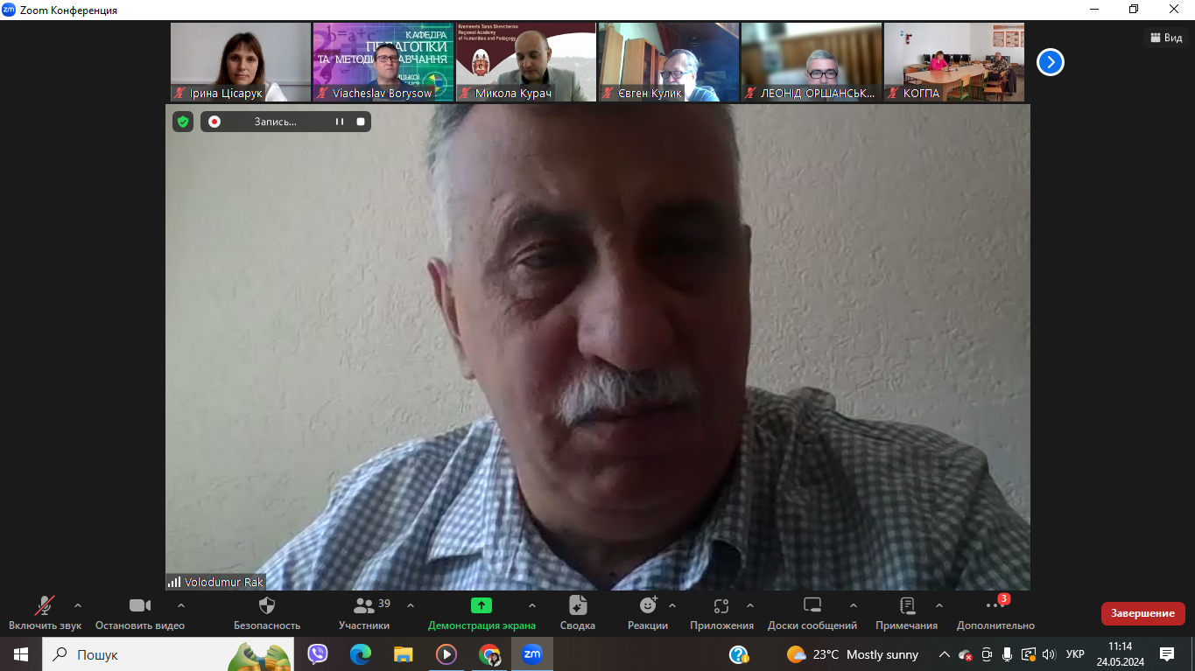Open Apps (Приложения) icon
The height and width of the screenshot is (671, 1195).
coord(721,606)
